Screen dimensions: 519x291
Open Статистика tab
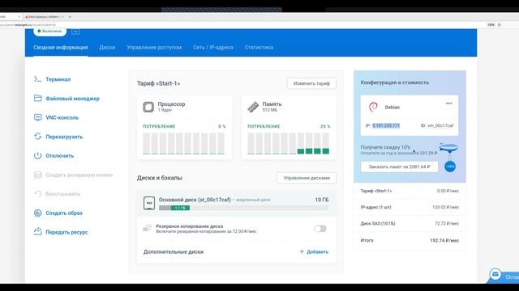259,48
